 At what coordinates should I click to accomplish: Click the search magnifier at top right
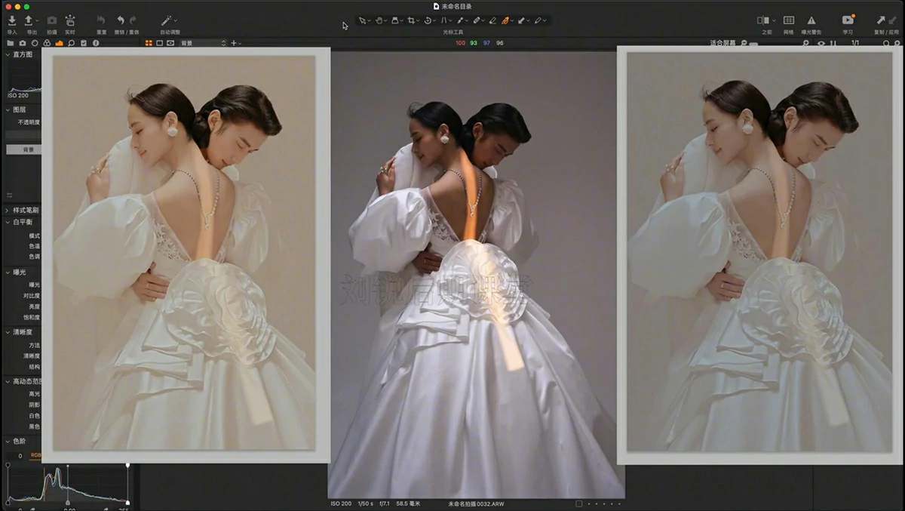point(887,43)
